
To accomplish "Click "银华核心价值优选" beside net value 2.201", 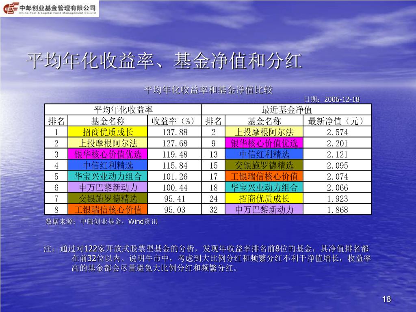I will pyautogui.click(x=264, y=143).
